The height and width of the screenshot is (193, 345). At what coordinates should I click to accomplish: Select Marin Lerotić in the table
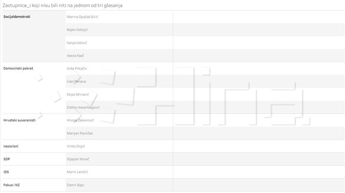point(77,172)
